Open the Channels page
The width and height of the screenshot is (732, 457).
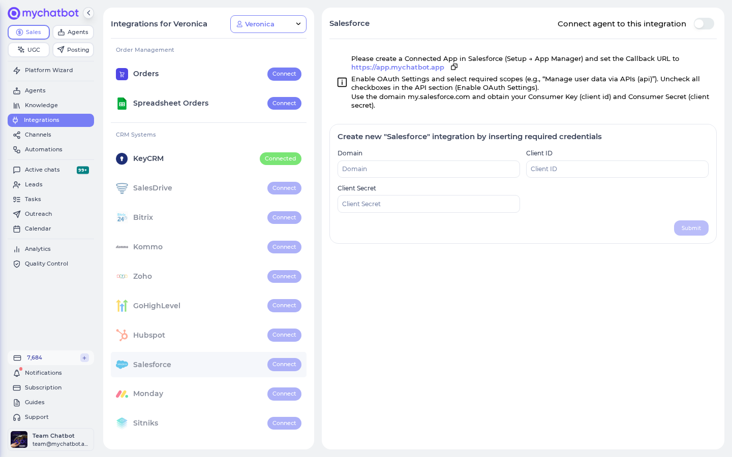pos(51,135)
